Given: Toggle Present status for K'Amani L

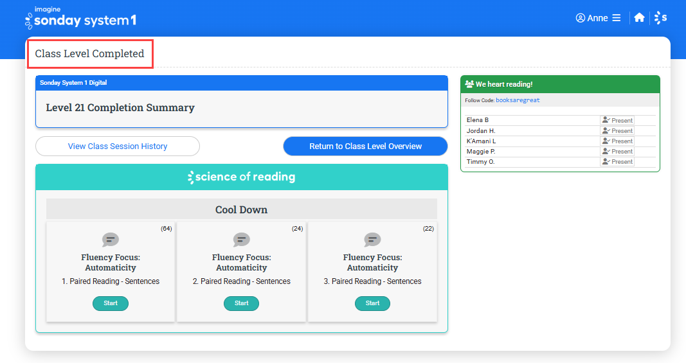Looking at the screenshot, I should point(617,141).
